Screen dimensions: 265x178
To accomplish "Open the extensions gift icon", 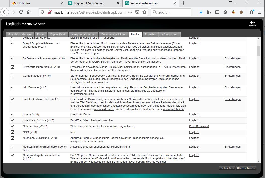I will pos(252,12).
